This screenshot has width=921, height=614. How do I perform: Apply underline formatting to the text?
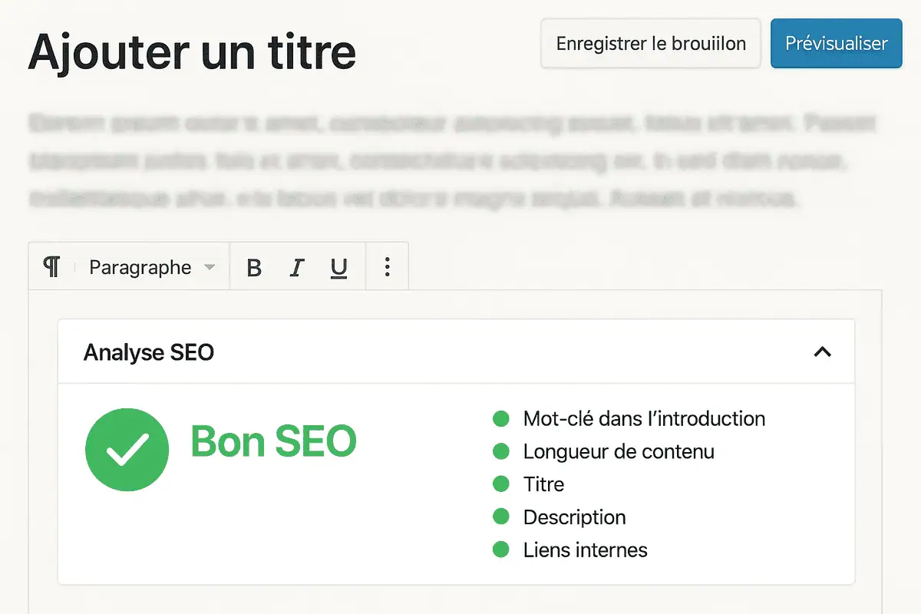pyautogui.click(x=338, y=266)
